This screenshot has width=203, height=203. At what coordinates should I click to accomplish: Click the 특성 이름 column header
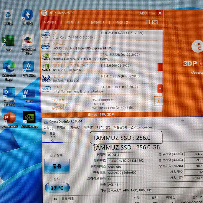67,199
